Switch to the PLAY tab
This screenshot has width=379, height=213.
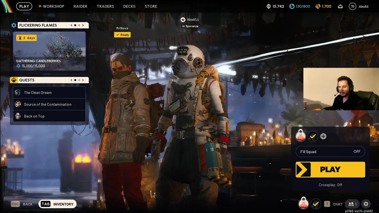[24, 6]
